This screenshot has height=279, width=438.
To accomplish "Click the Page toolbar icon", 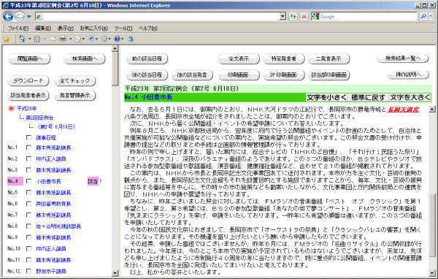I will (78, 39).
